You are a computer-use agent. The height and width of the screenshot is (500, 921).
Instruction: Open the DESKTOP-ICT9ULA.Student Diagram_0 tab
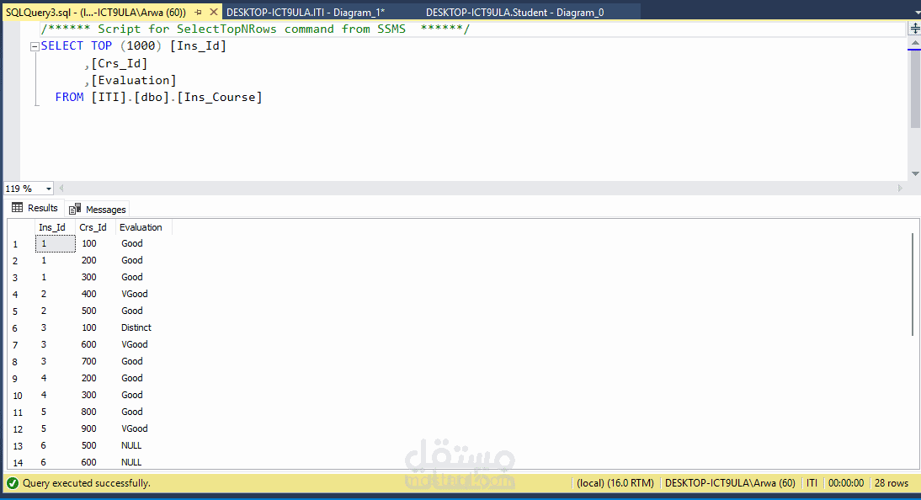pyautogui.click(x=514, y=13)
